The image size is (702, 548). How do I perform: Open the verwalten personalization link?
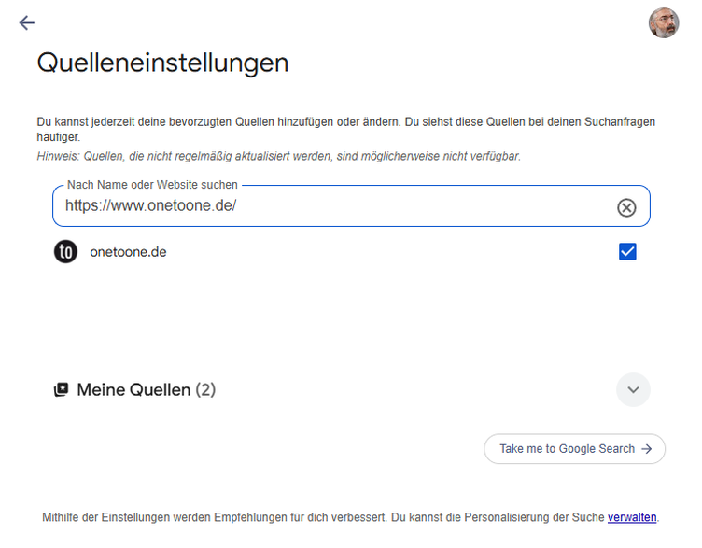(x=632, y=517)
